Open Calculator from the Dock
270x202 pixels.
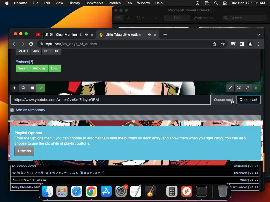pyautogui.click(x=172, y=191)
